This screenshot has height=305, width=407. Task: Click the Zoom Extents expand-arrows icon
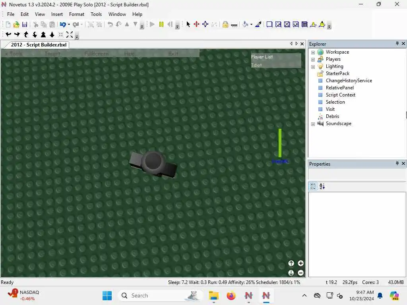click(x=70, y=34)
